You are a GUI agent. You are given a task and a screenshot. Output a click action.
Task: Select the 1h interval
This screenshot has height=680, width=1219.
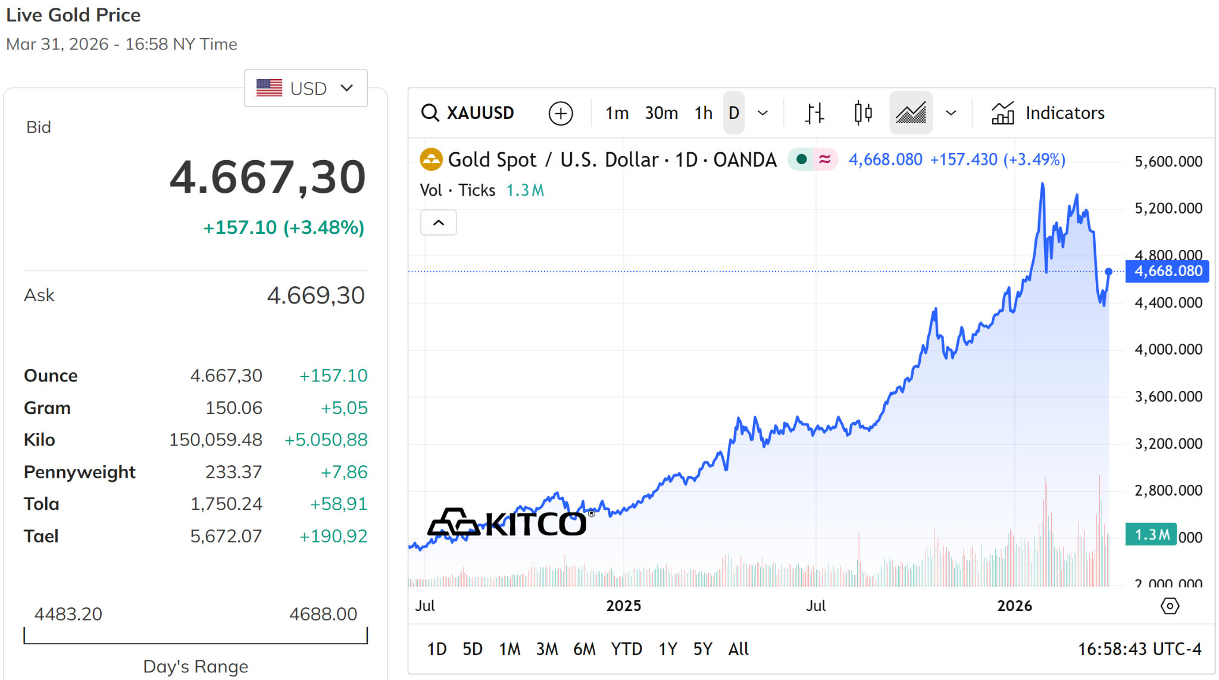tap(704, 112)
